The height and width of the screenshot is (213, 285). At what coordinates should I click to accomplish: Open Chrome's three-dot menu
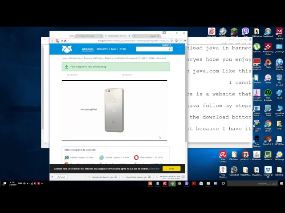pos(52,41)
